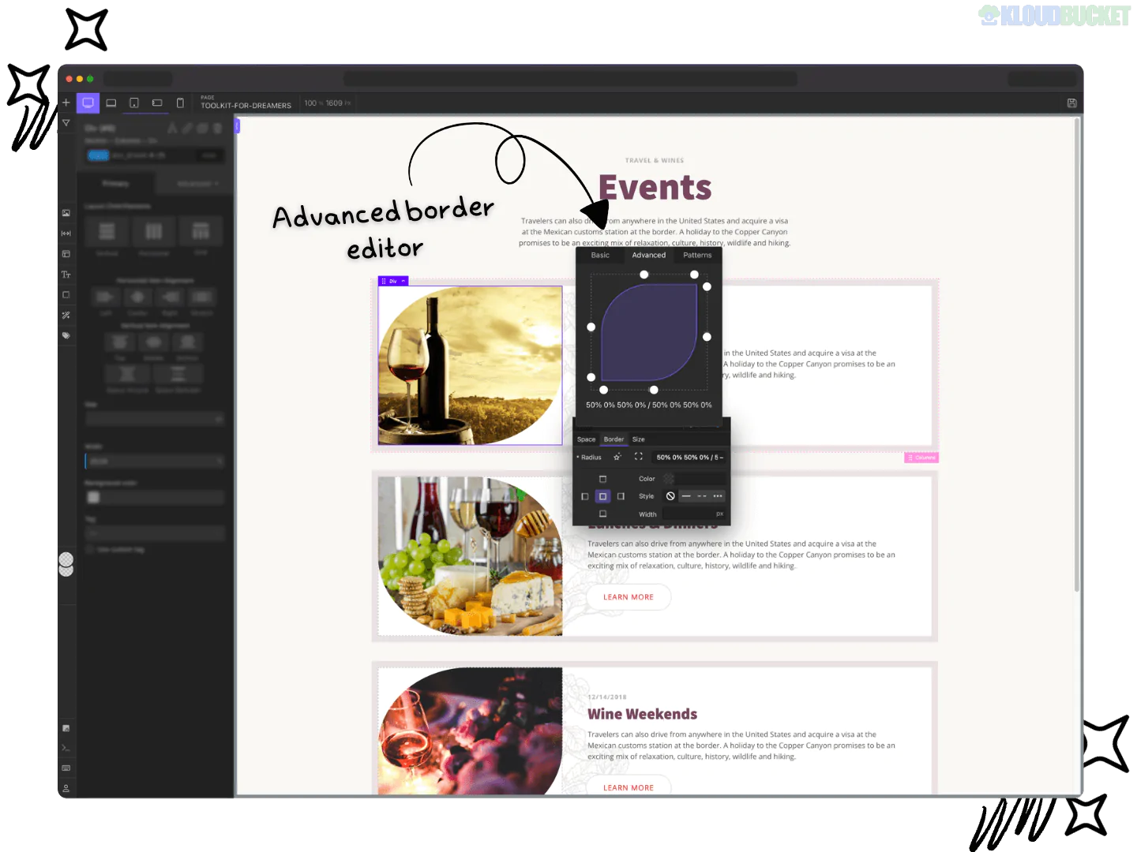Pick a border color using the Color swatch
1137x852 pixels.
(668, 479)
